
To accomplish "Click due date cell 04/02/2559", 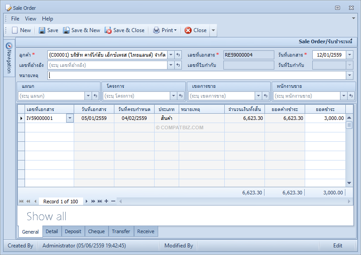I will coord(134,118).
